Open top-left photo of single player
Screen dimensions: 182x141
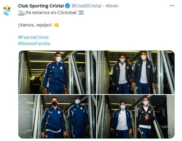(x=57, y=72)
